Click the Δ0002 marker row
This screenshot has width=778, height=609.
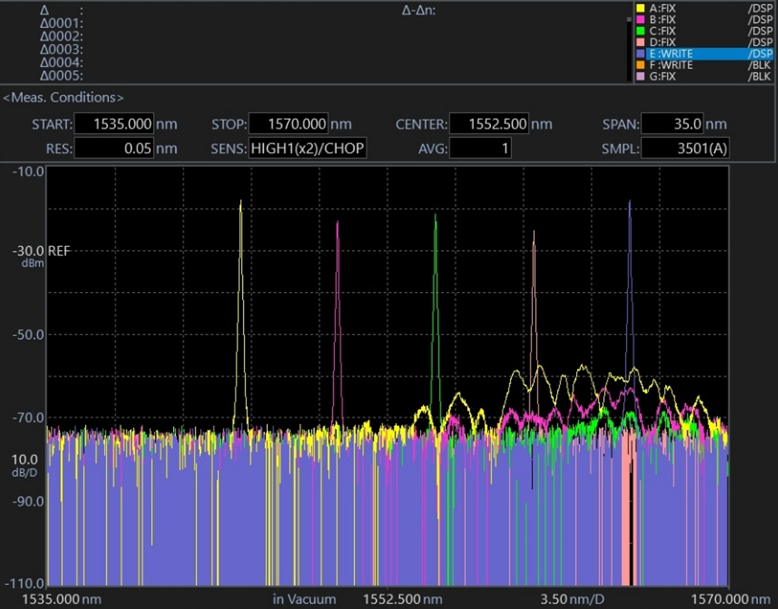pos(61,36)
